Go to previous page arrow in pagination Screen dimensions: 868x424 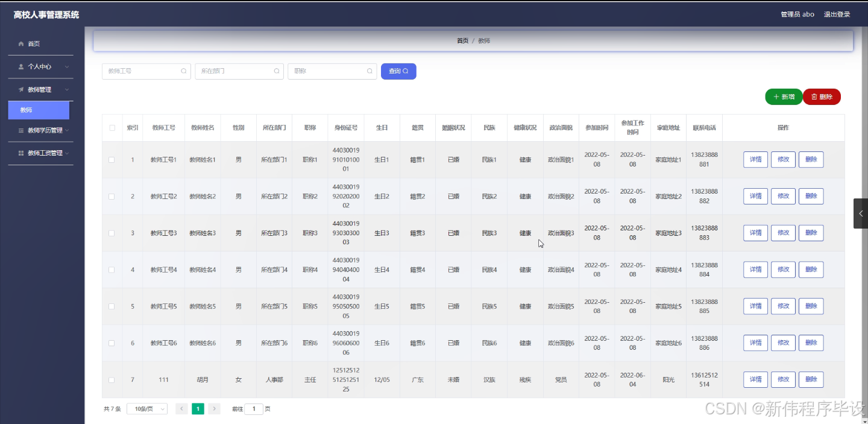181,409
